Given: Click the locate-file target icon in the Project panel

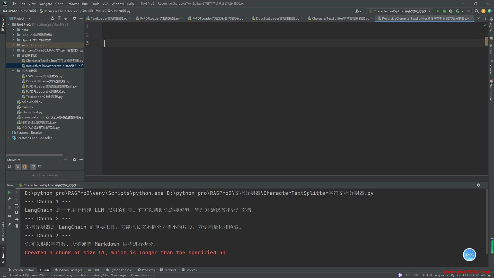Looking at the screenshot, I should click(x=52, y=18).
